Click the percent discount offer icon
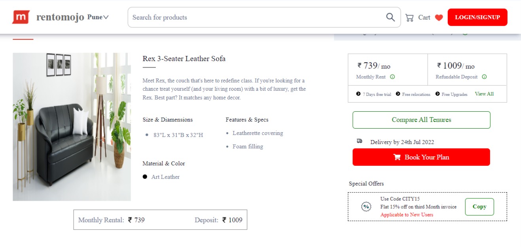Image resolution: width=521 pixels, height=247 pixels. [366, 206]
